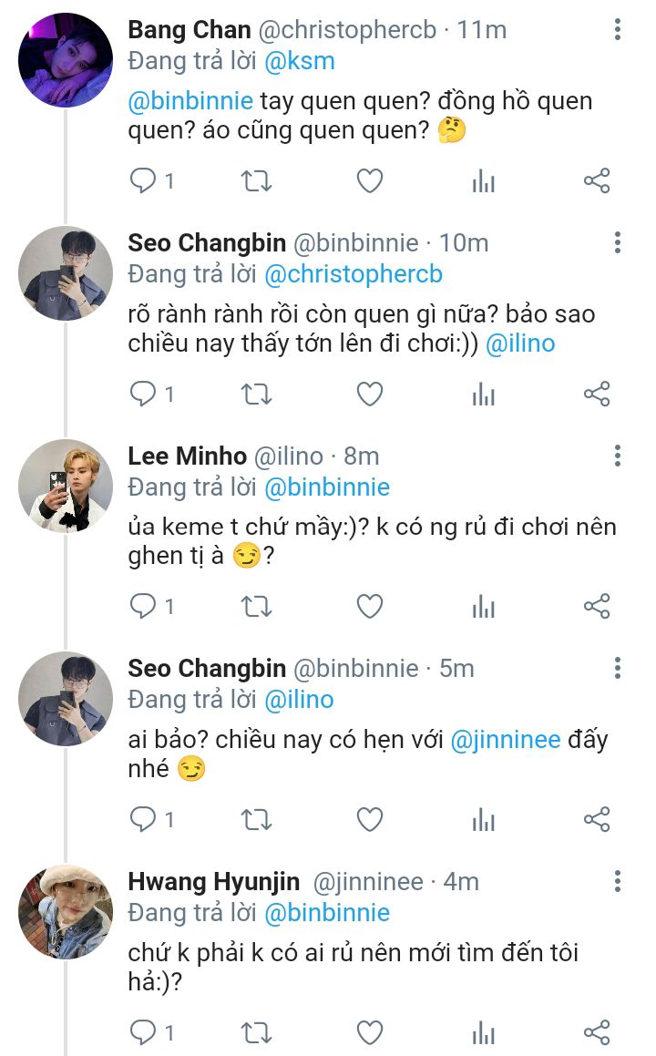Open more options for Bang Chan's tweet
Screen dimensions: 656x1056
click(x=617, y=30)
